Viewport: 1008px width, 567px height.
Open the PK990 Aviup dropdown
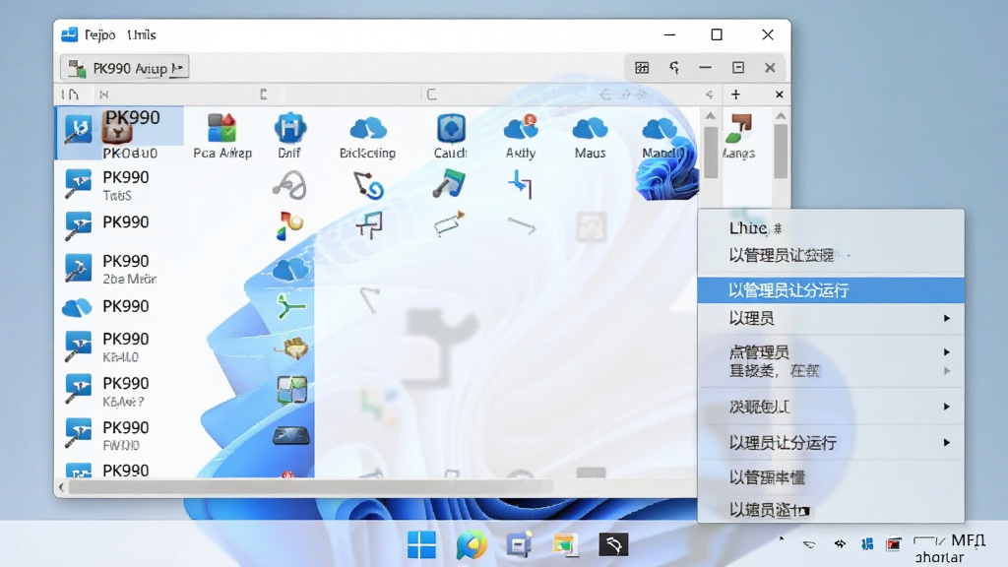point(125,68)
